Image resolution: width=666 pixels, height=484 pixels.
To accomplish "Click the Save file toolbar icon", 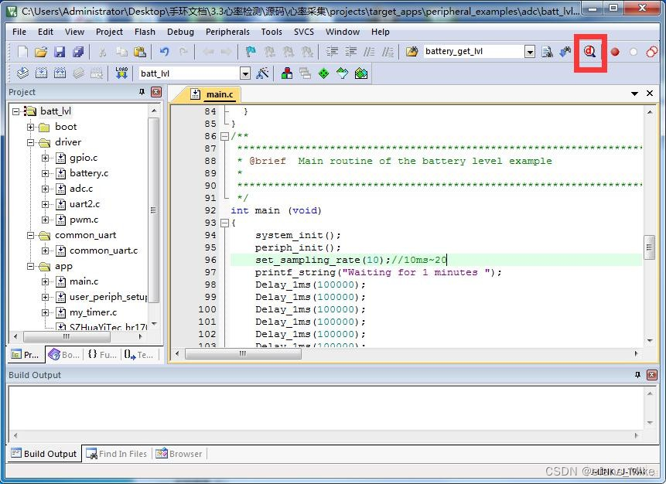I will [x=60, y=52].
